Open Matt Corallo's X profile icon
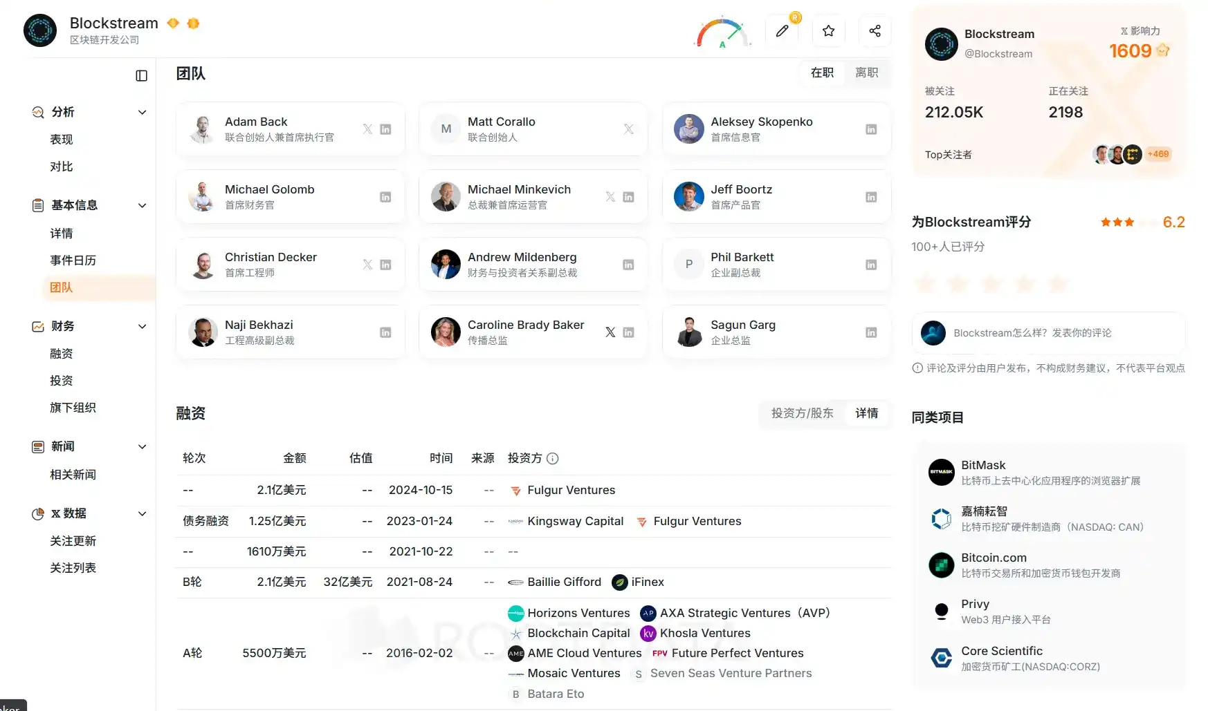 tap(629, 129)
